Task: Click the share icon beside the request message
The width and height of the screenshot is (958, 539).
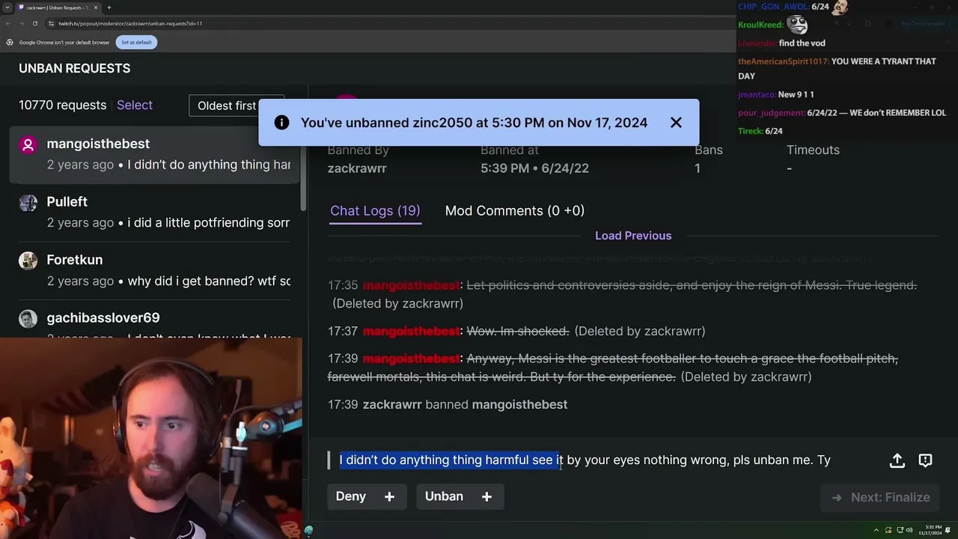Action: click(x=897, y=460)
